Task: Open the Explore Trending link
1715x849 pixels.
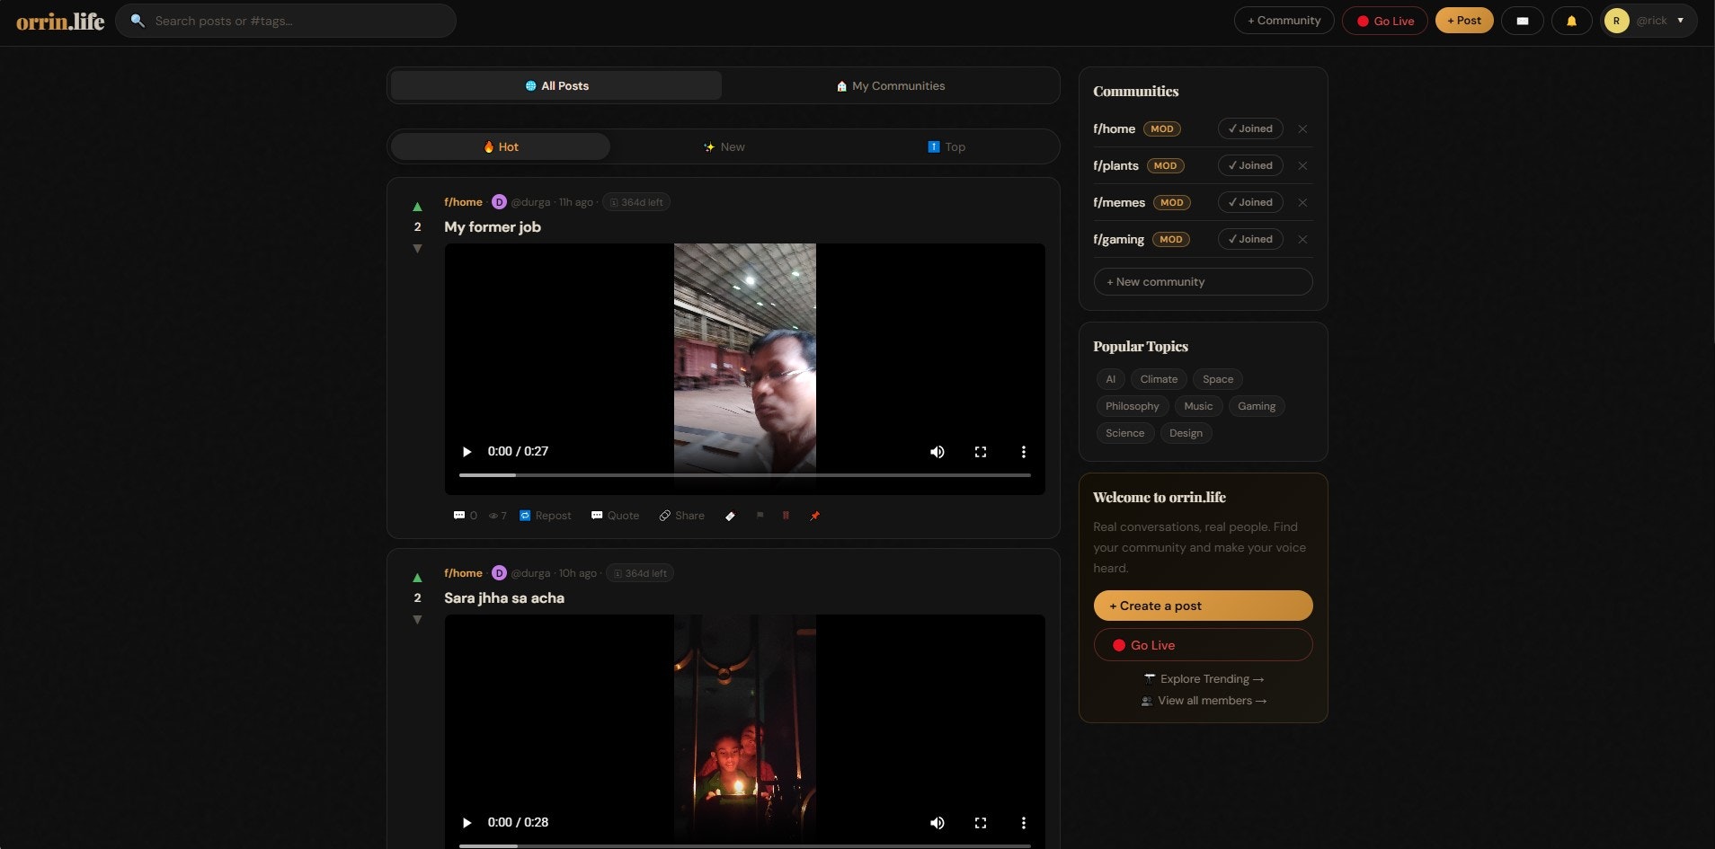Action: 1204,678
